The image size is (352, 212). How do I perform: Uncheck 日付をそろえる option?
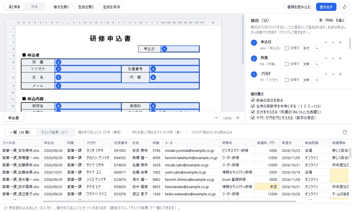point(253,112)
